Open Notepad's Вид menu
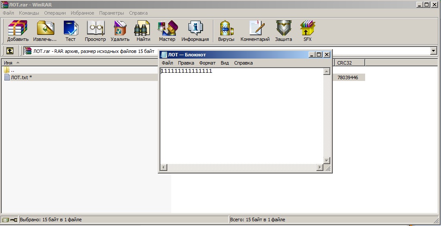This screenshot has width=441, height=226. point(225,63)
